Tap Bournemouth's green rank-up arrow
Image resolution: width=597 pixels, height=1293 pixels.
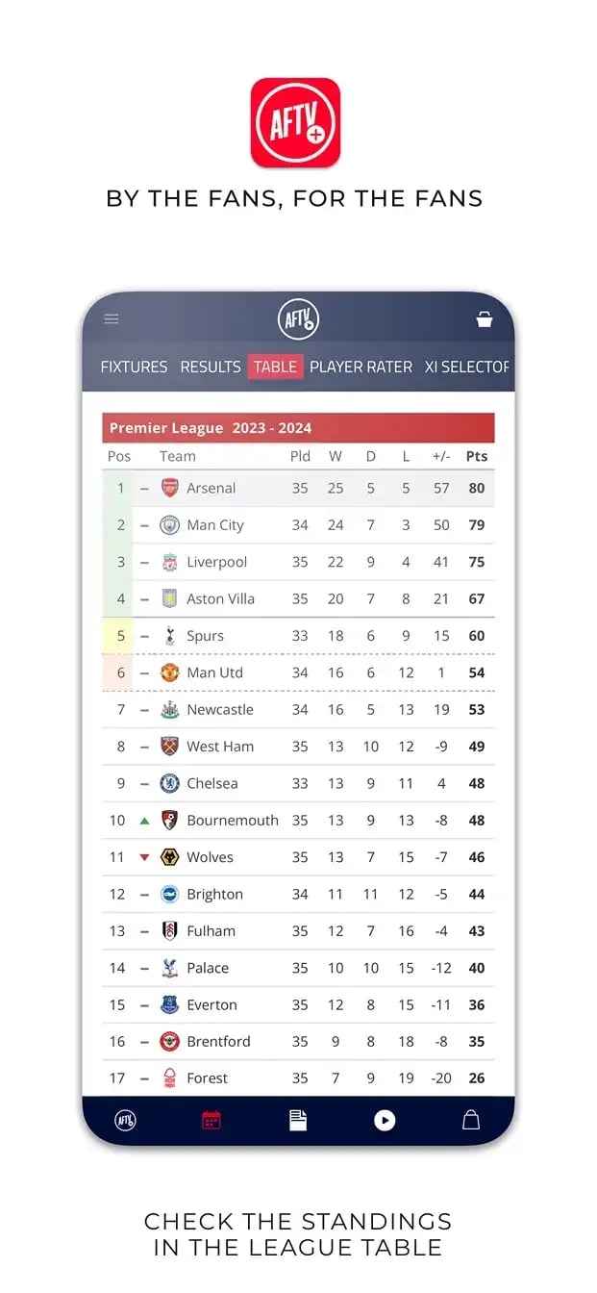click(144, 820)
